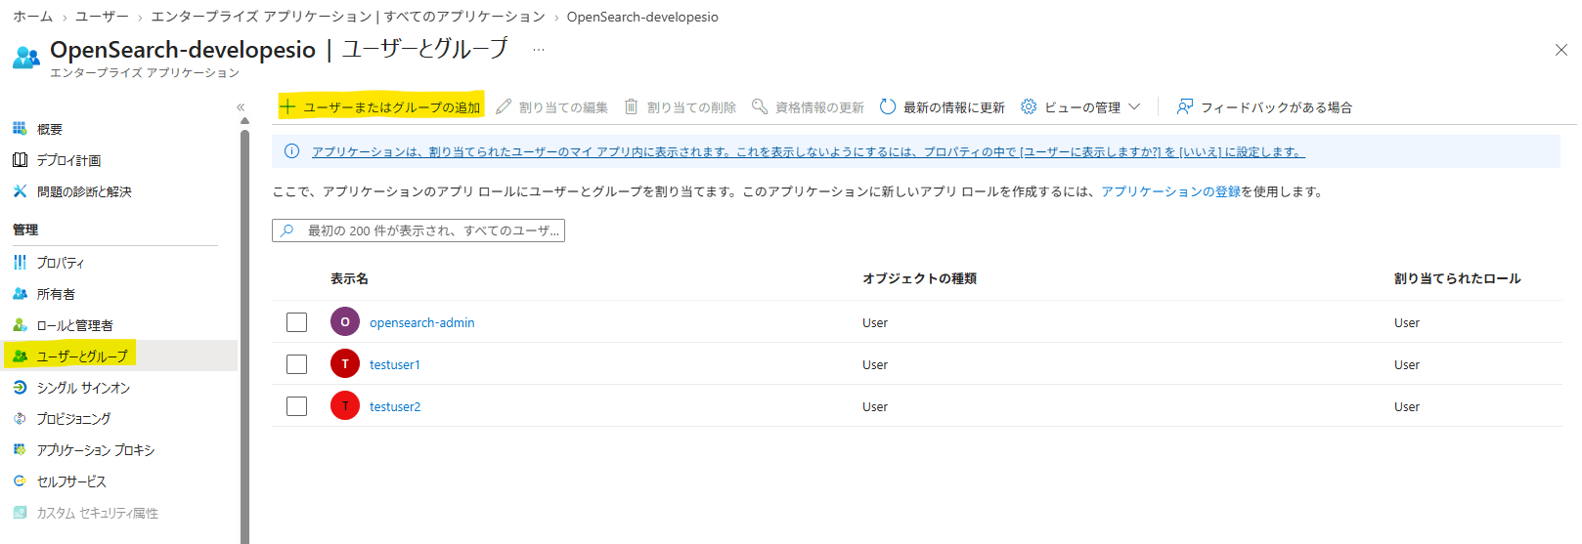Click the dark red T avatar for testuser1
Viewport: 1582px width, 544px height.
(345, 363)
